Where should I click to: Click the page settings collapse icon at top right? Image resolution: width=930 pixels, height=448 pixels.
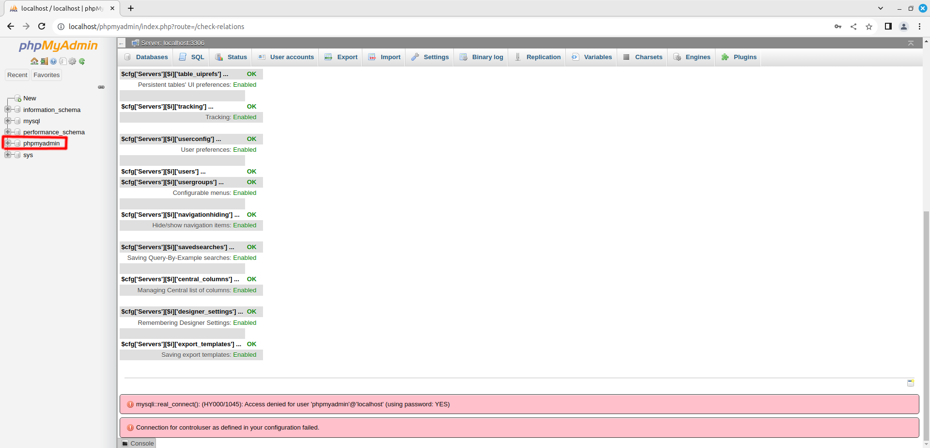click(x=911, y=43)
